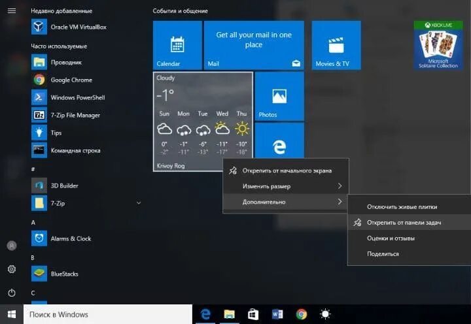
Task: Select Открепить от панели задач
Action: (410, 223)
